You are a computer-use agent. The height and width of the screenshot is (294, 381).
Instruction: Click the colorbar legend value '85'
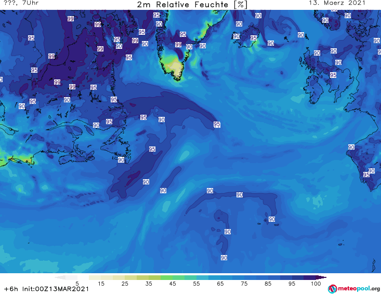[268, 284]
